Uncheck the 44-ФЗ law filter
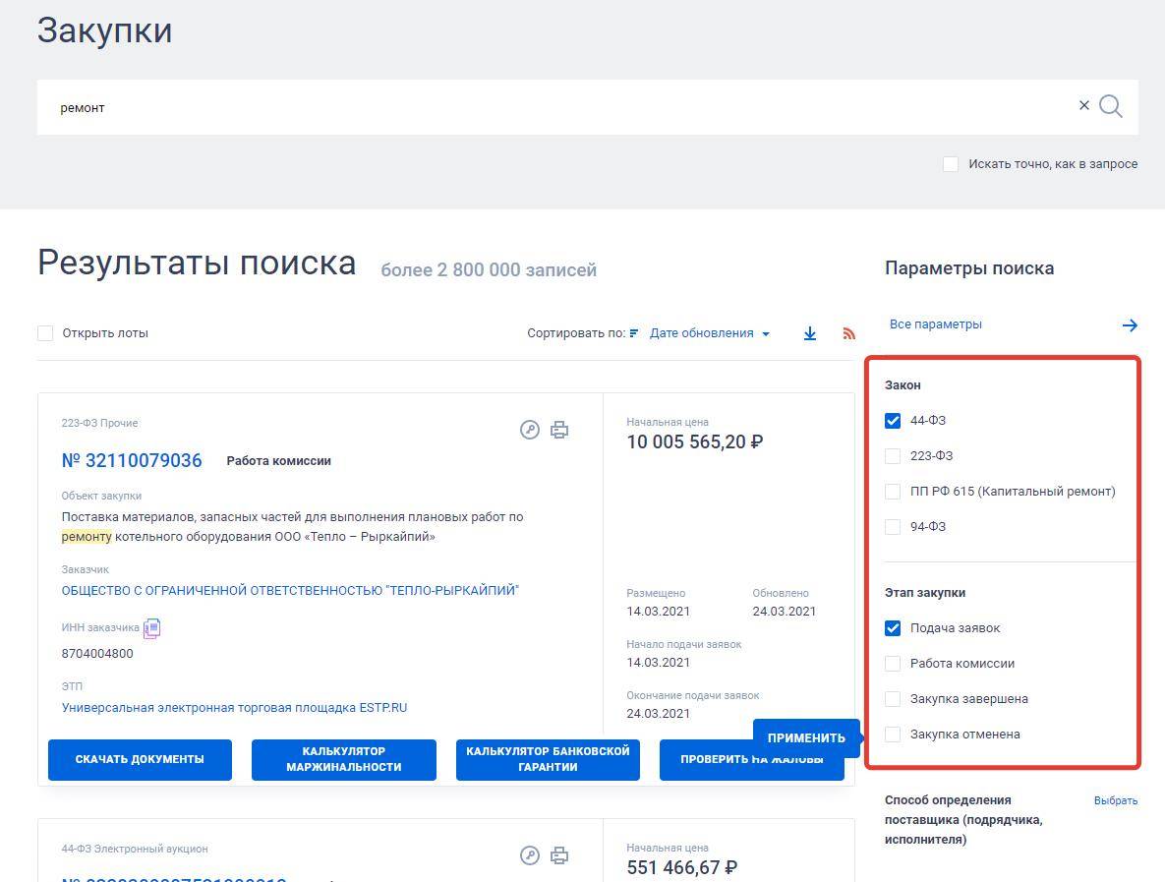The image size is (1165, 882). pos(893,421)
